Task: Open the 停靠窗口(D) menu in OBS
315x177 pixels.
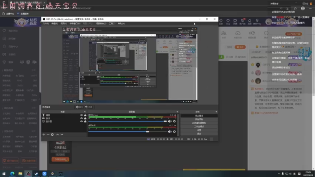Action: (75, 24)
